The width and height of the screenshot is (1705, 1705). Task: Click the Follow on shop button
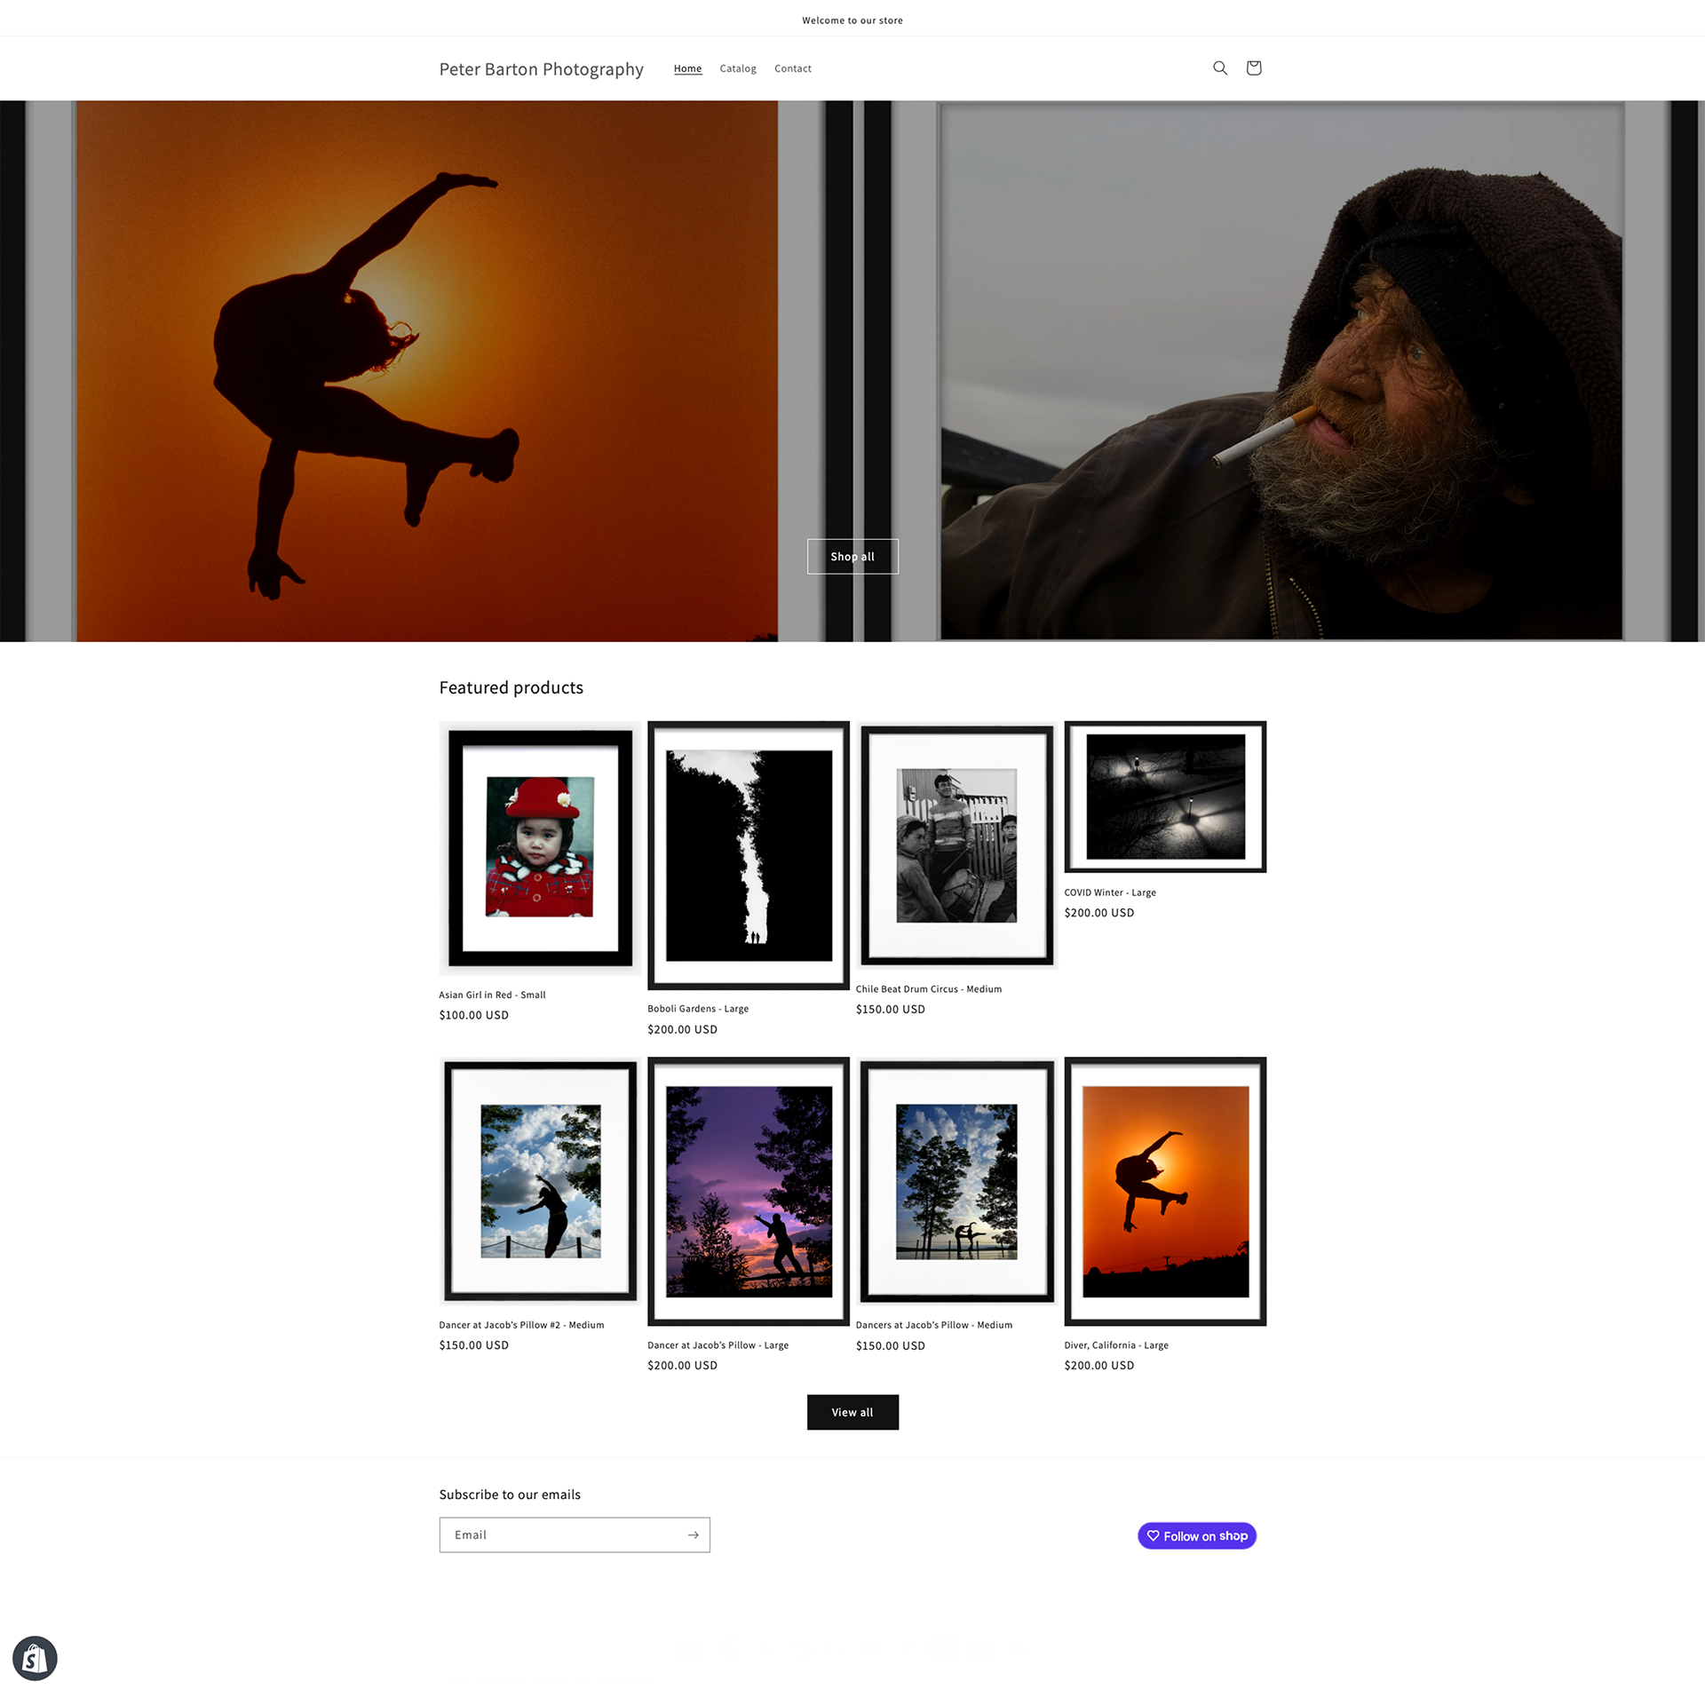(1196, 1535)
